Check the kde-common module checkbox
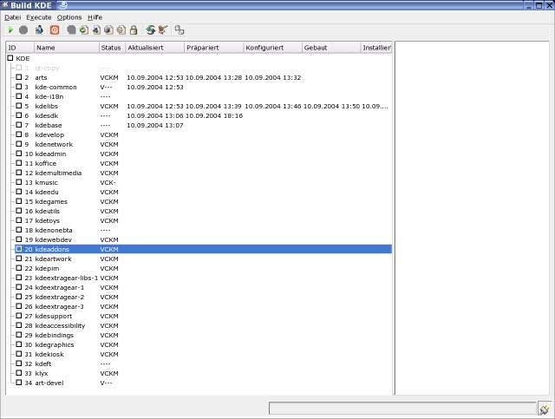The height and width of the screenshot is (419, 555). point(19,87)
